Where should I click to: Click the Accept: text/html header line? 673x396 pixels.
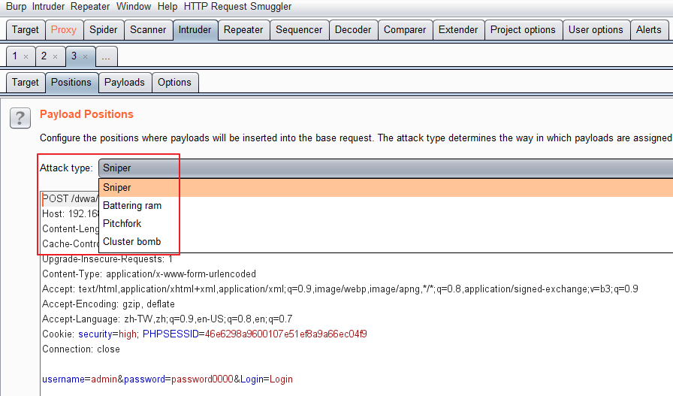click(x=340, y=289)
